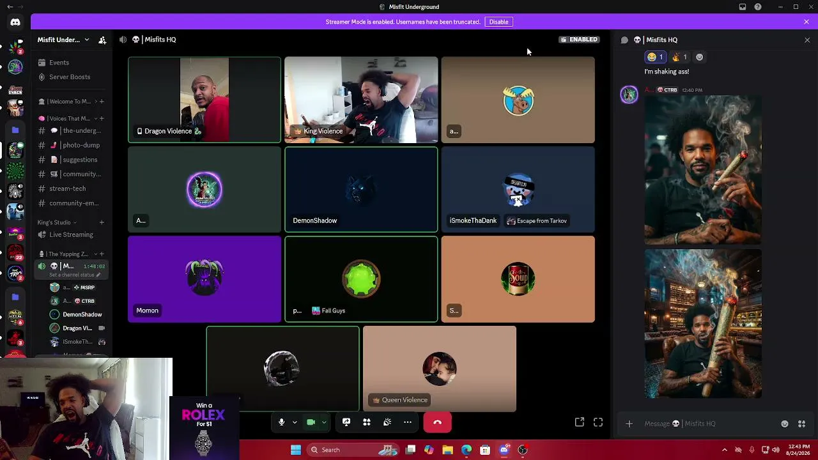Click chat bubble icon in side chat header
The height and width of the screenshot is (460, 818).
tap(624, 40)
